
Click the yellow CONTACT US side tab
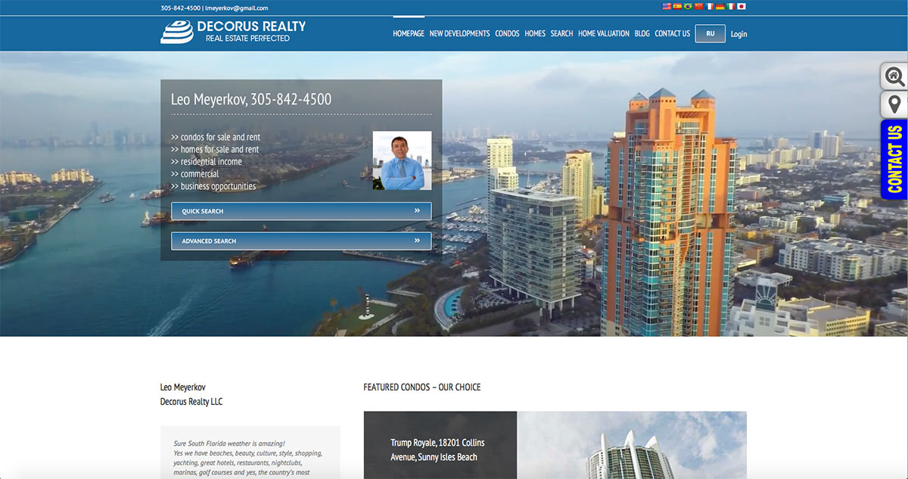(x=894, y=160)
